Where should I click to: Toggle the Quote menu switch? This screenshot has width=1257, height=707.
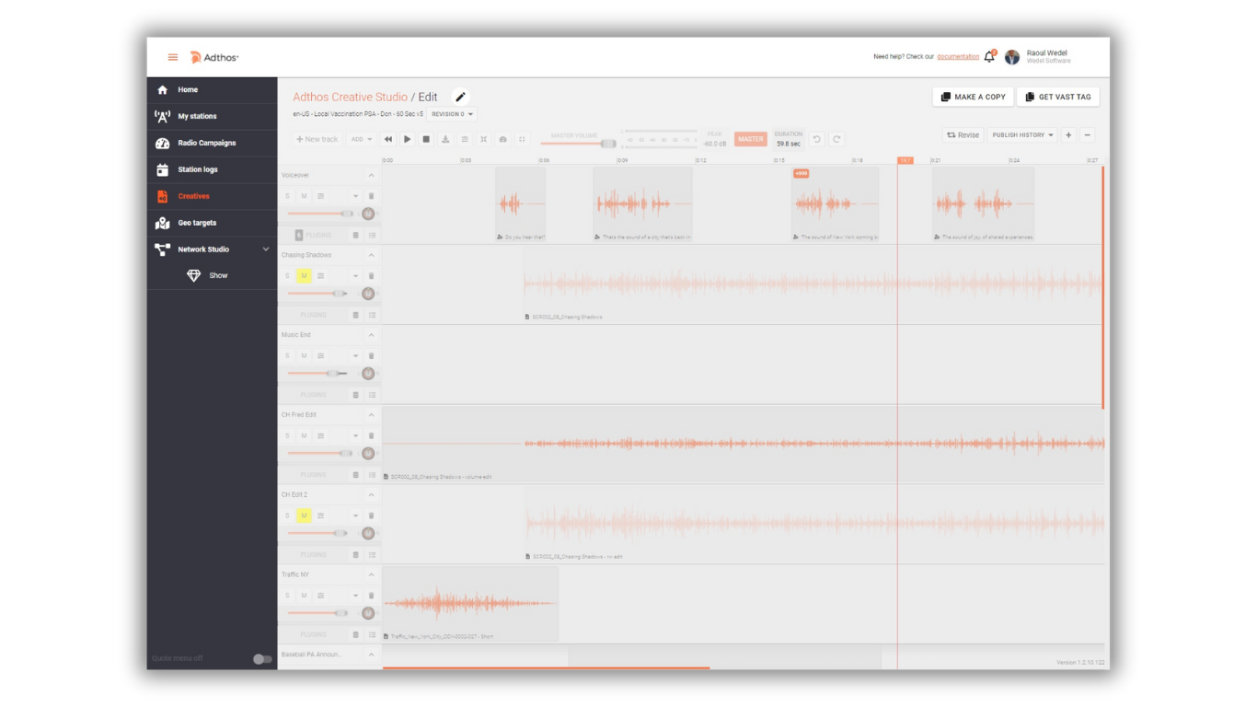coord(262,659)
